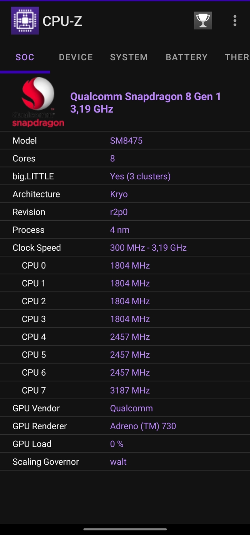Open the three-dot overflow menu
The image size is (250, 535).
(235, 21)
